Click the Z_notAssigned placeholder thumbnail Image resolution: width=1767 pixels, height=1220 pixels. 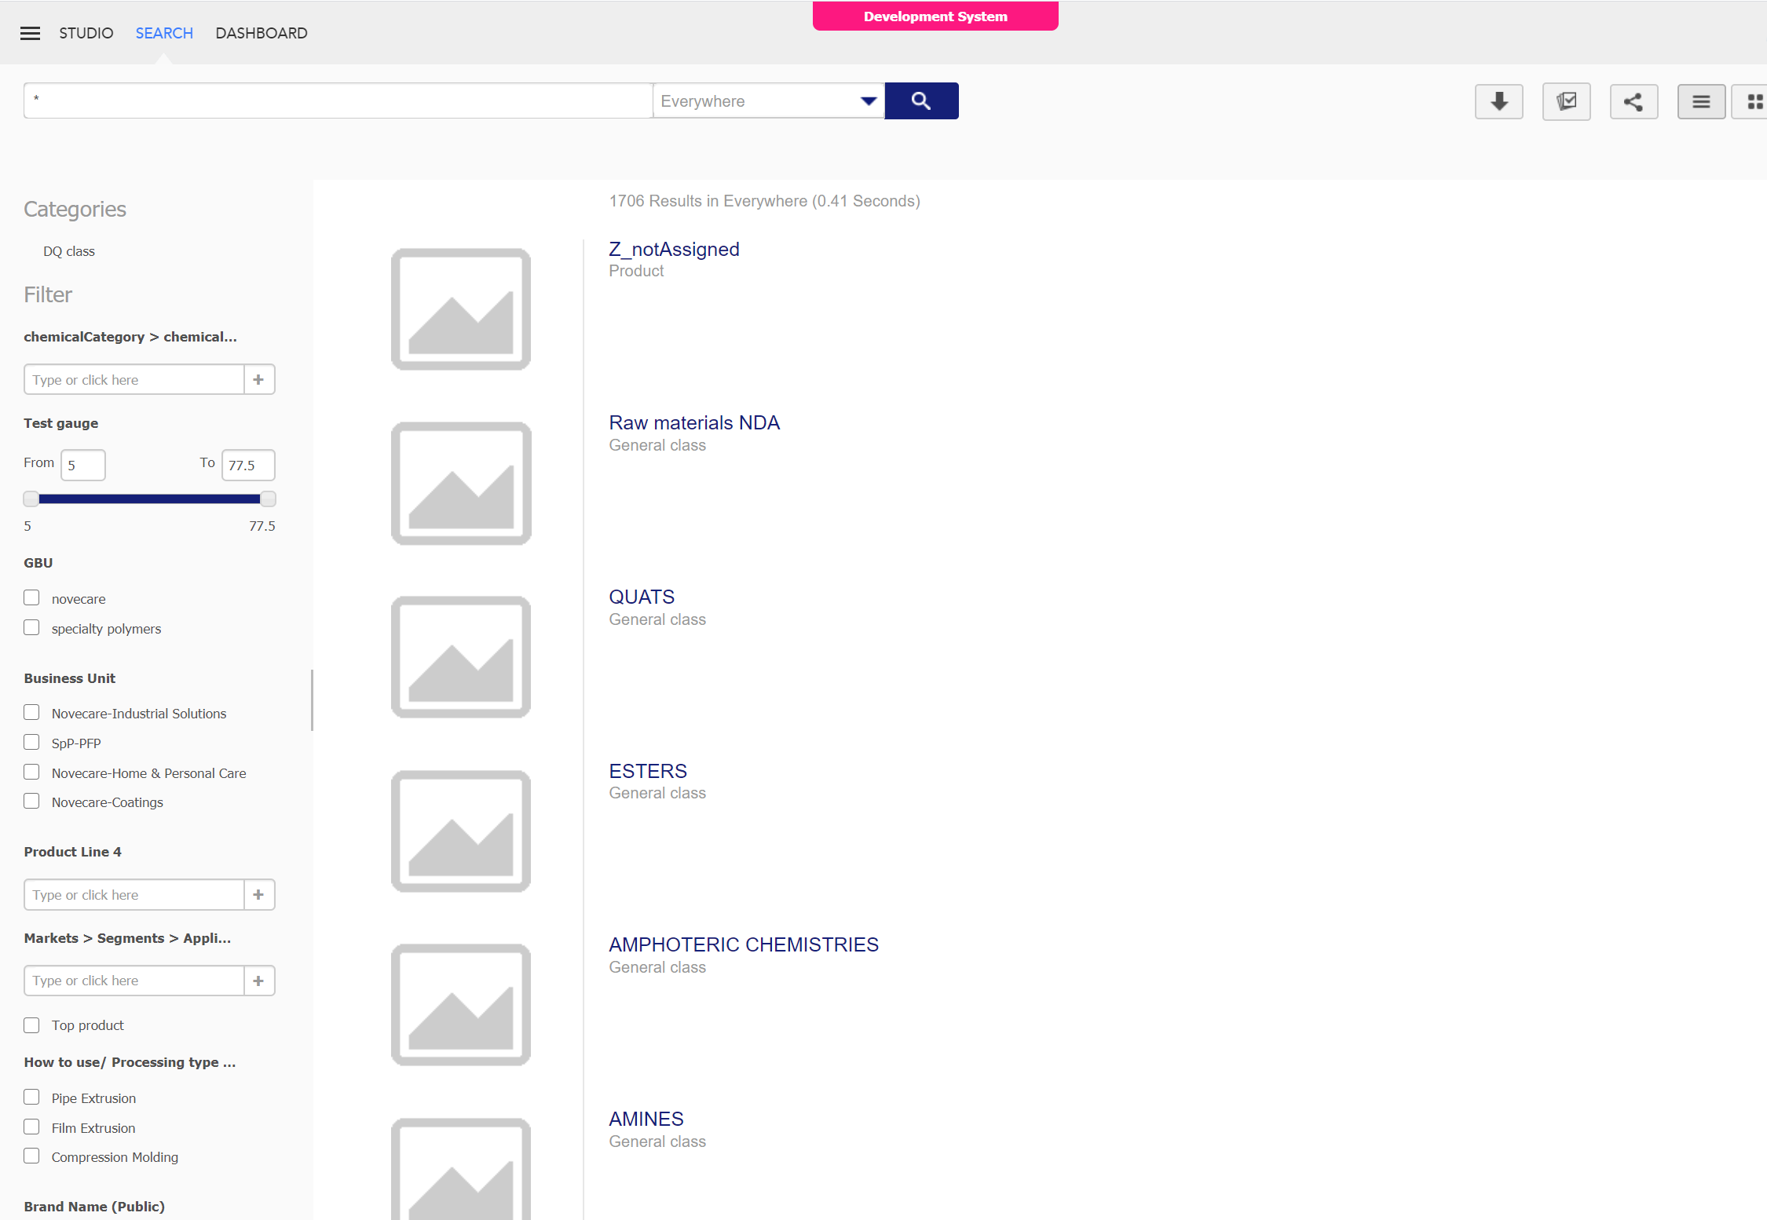click(x=461, y=309)
